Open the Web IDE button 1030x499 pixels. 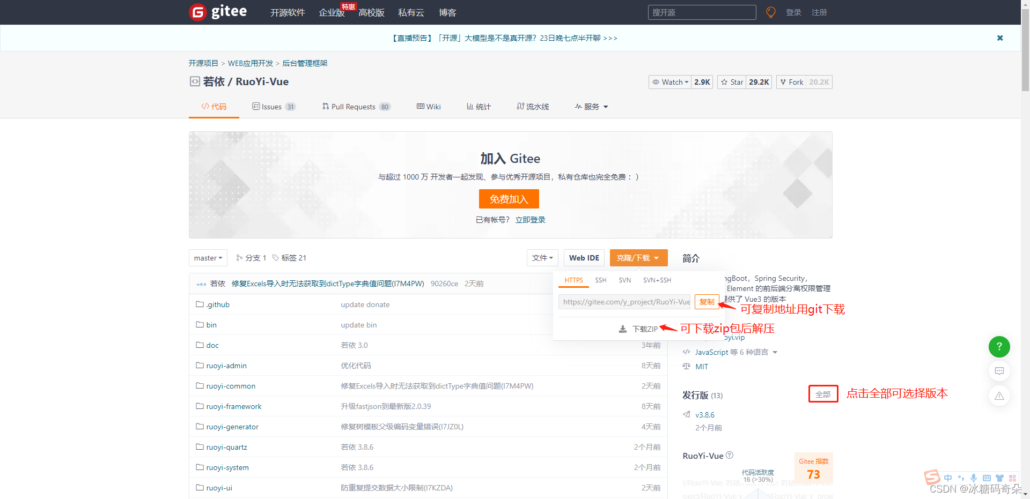[584, 258]
